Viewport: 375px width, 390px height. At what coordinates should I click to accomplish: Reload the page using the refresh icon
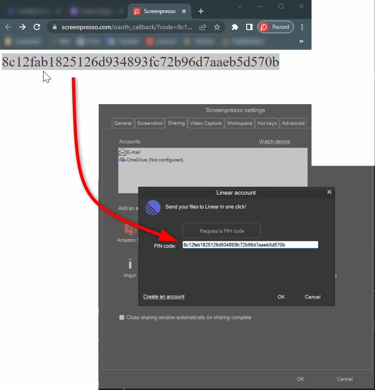point(37,27)
